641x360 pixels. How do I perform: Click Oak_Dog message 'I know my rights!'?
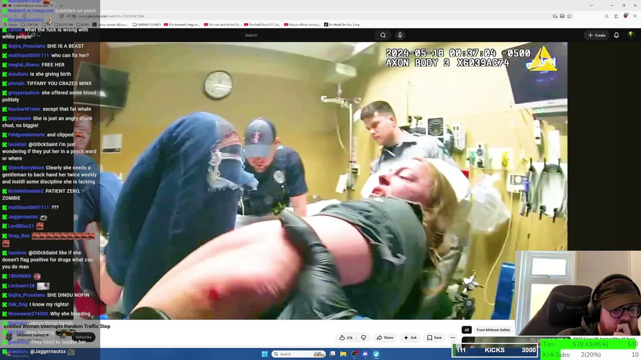[36, 304]
